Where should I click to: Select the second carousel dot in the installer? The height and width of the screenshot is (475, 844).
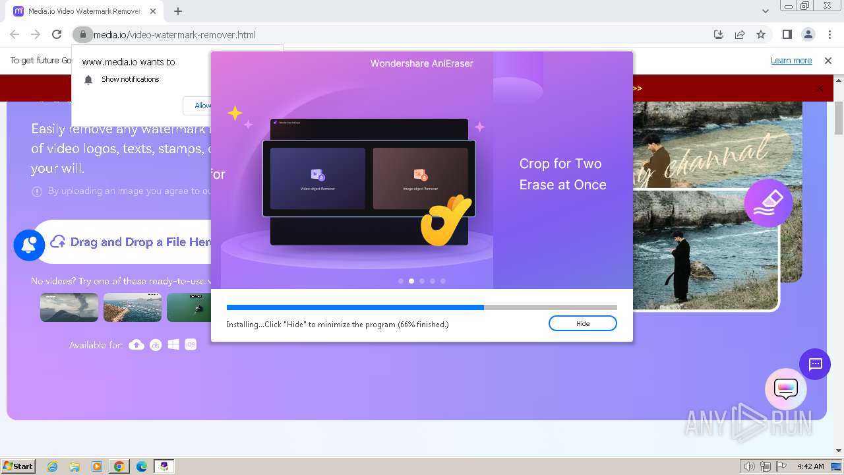tap(411, 281)
